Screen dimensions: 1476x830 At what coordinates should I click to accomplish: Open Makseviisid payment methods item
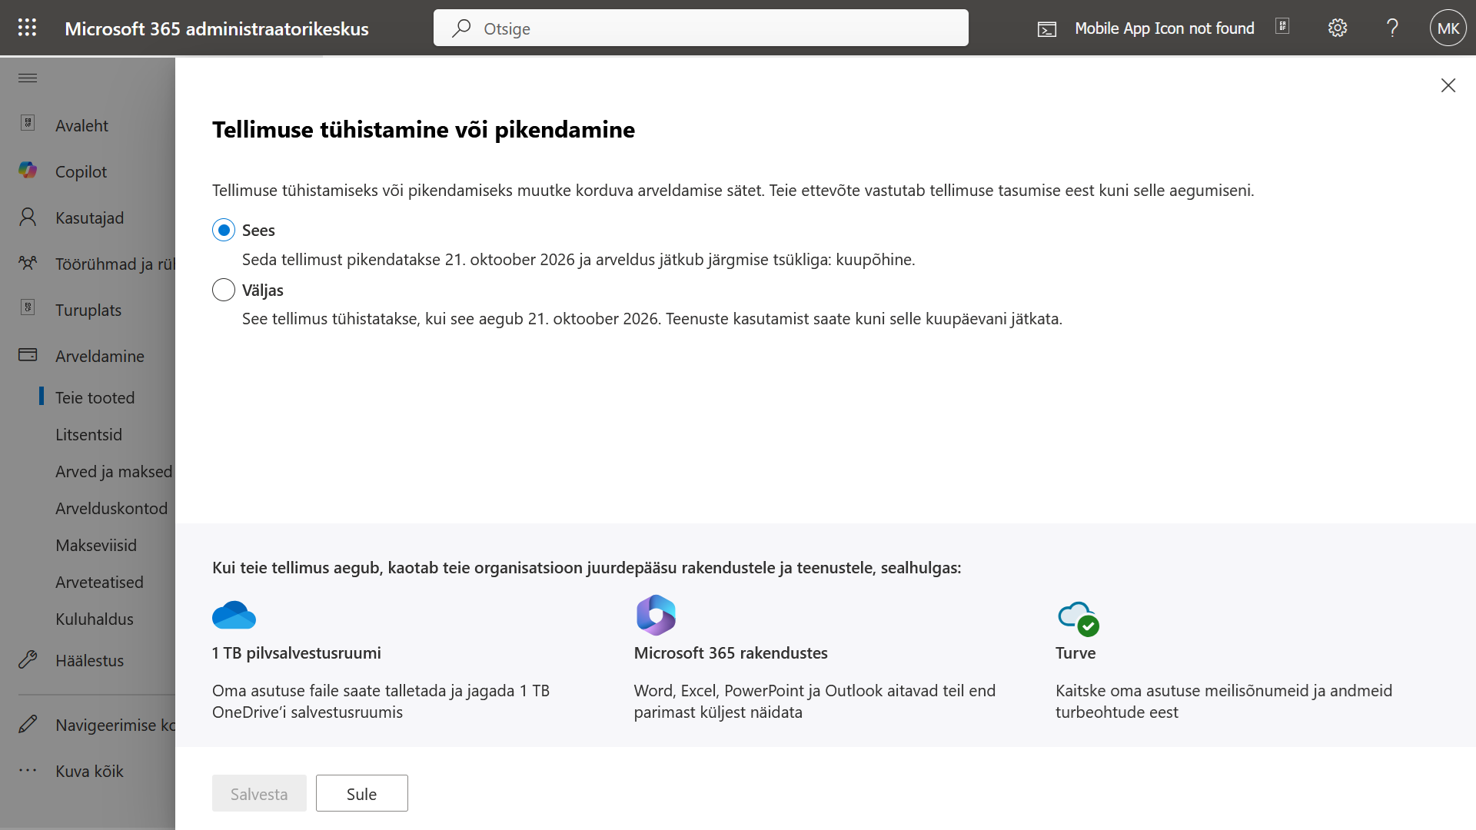95,545
